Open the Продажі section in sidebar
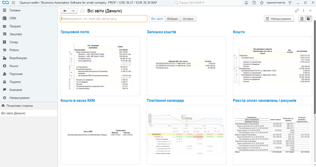This screenshot has width=316, height=167. pos(15,26)
